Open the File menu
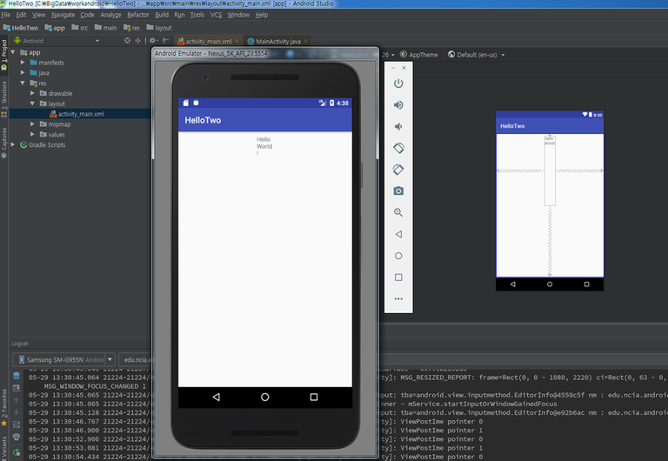This screenshot has width=668, height=461. [x=5, y=15]
